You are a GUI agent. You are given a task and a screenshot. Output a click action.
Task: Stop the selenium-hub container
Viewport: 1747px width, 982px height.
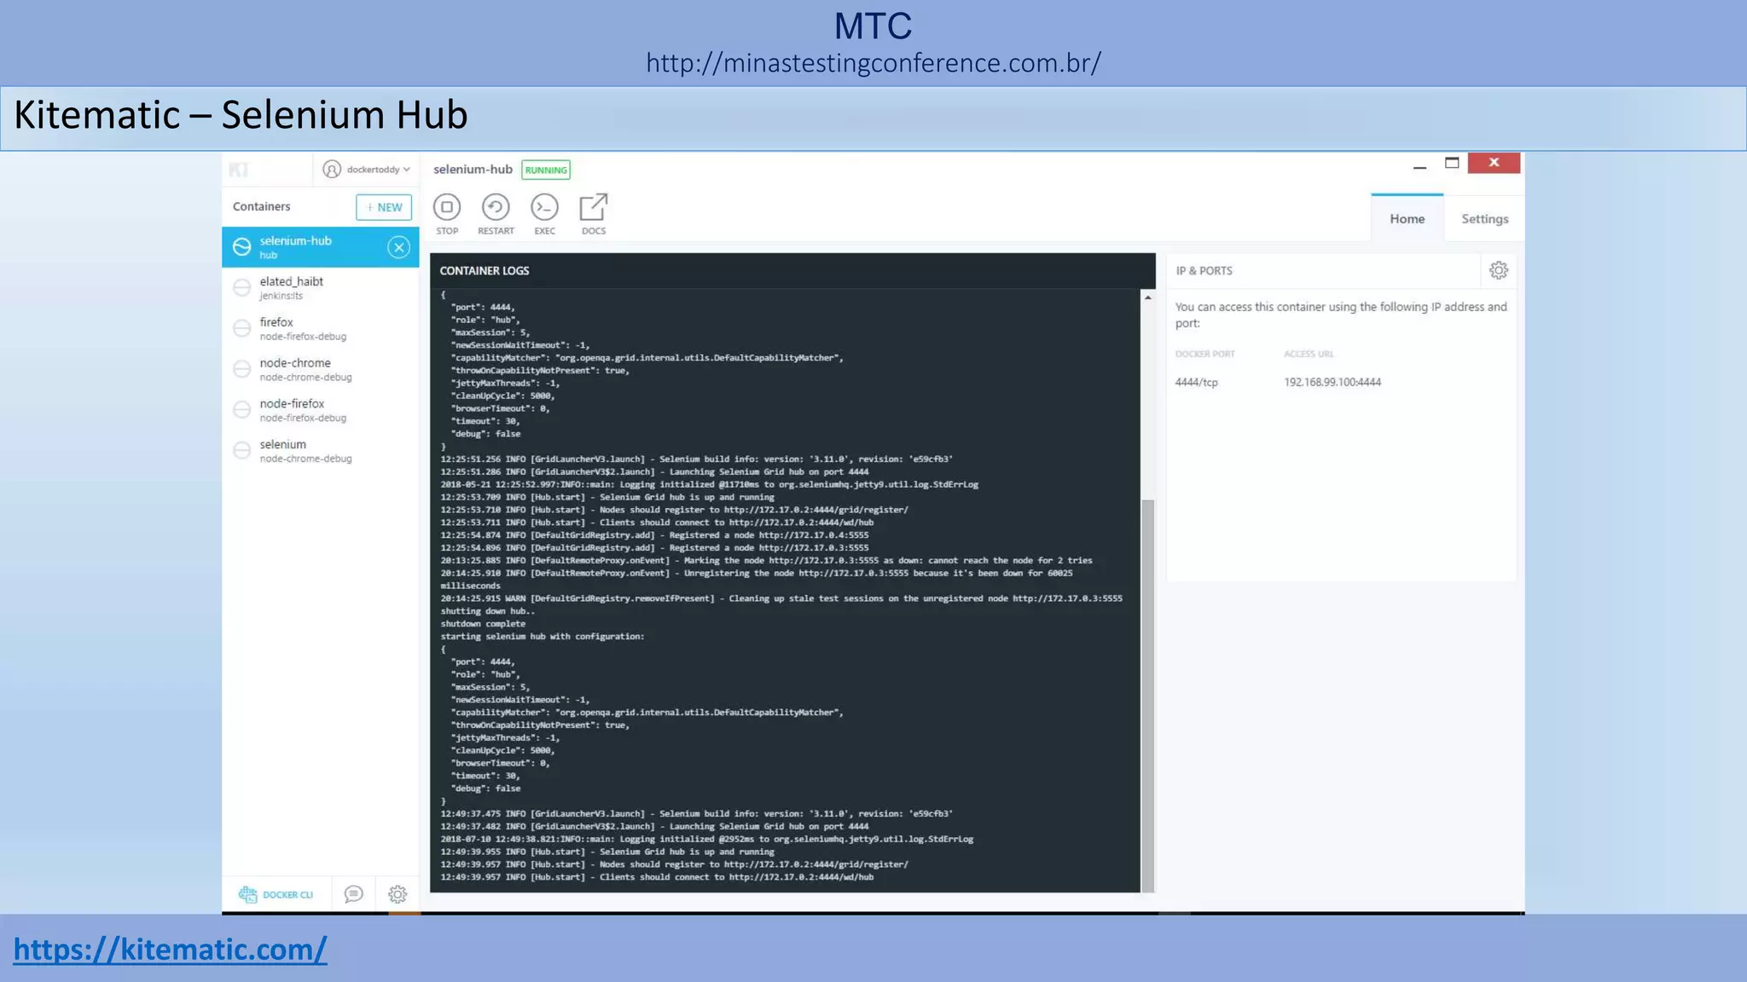tap(447, 207)
